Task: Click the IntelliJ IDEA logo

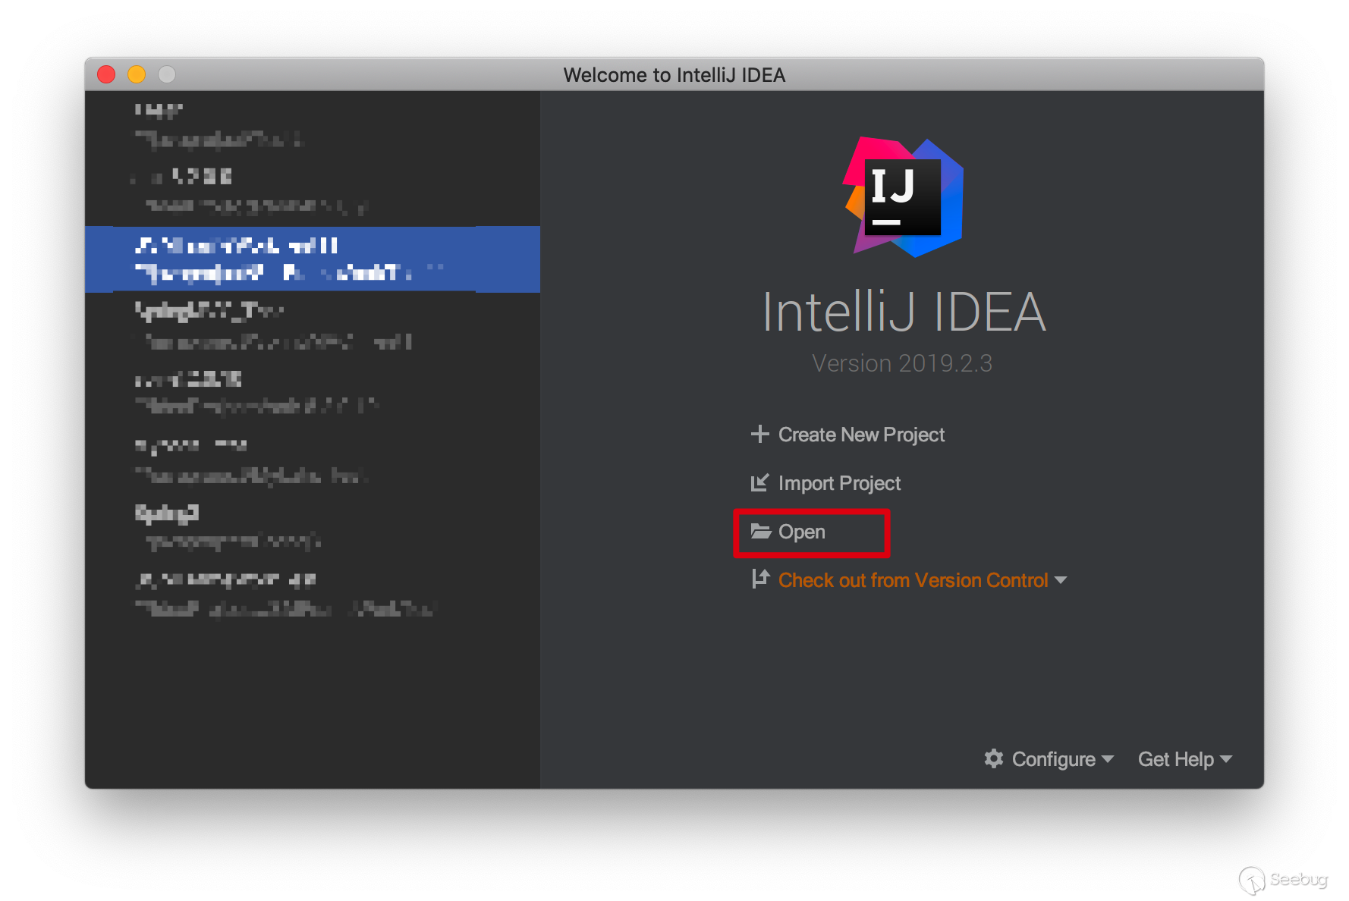Action: (x=903, y=197)
